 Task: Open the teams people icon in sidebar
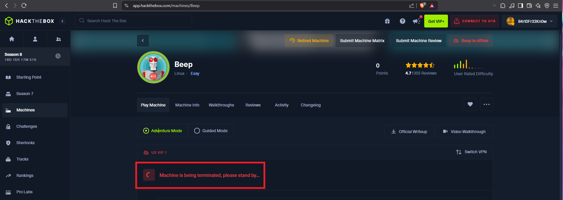59,39
